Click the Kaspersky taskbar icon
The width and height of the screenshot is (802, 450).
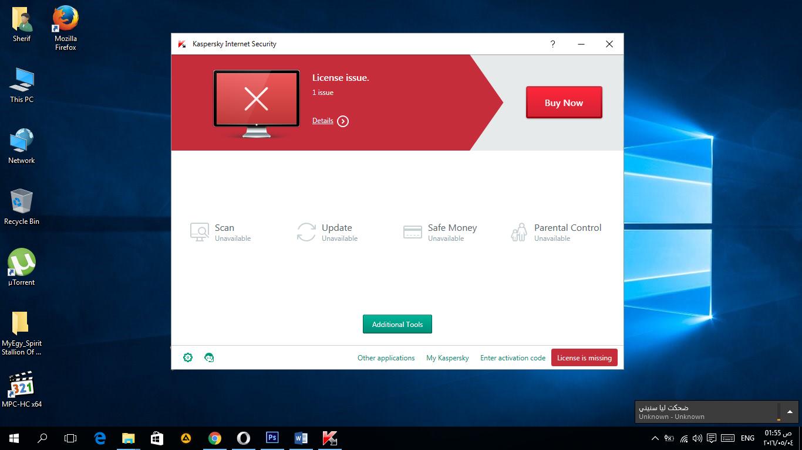[x=329, y=438]
